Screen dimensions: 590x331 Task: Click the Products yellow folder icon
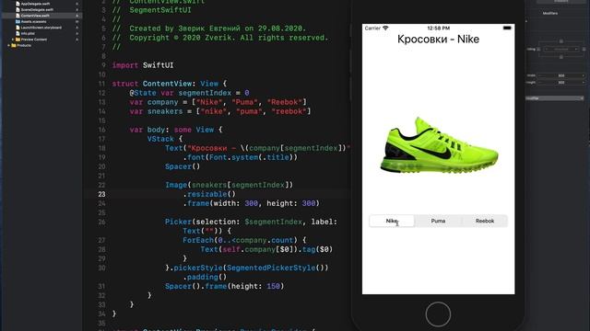(x=14, y=45)
